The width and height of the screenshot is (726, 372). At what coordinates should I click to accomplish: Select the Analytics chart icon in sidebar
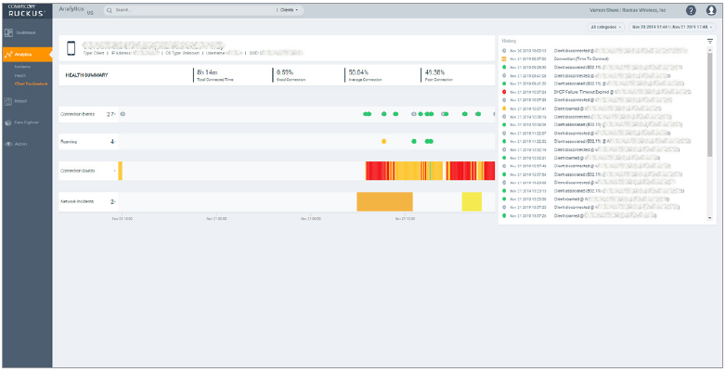click(8, 55)
